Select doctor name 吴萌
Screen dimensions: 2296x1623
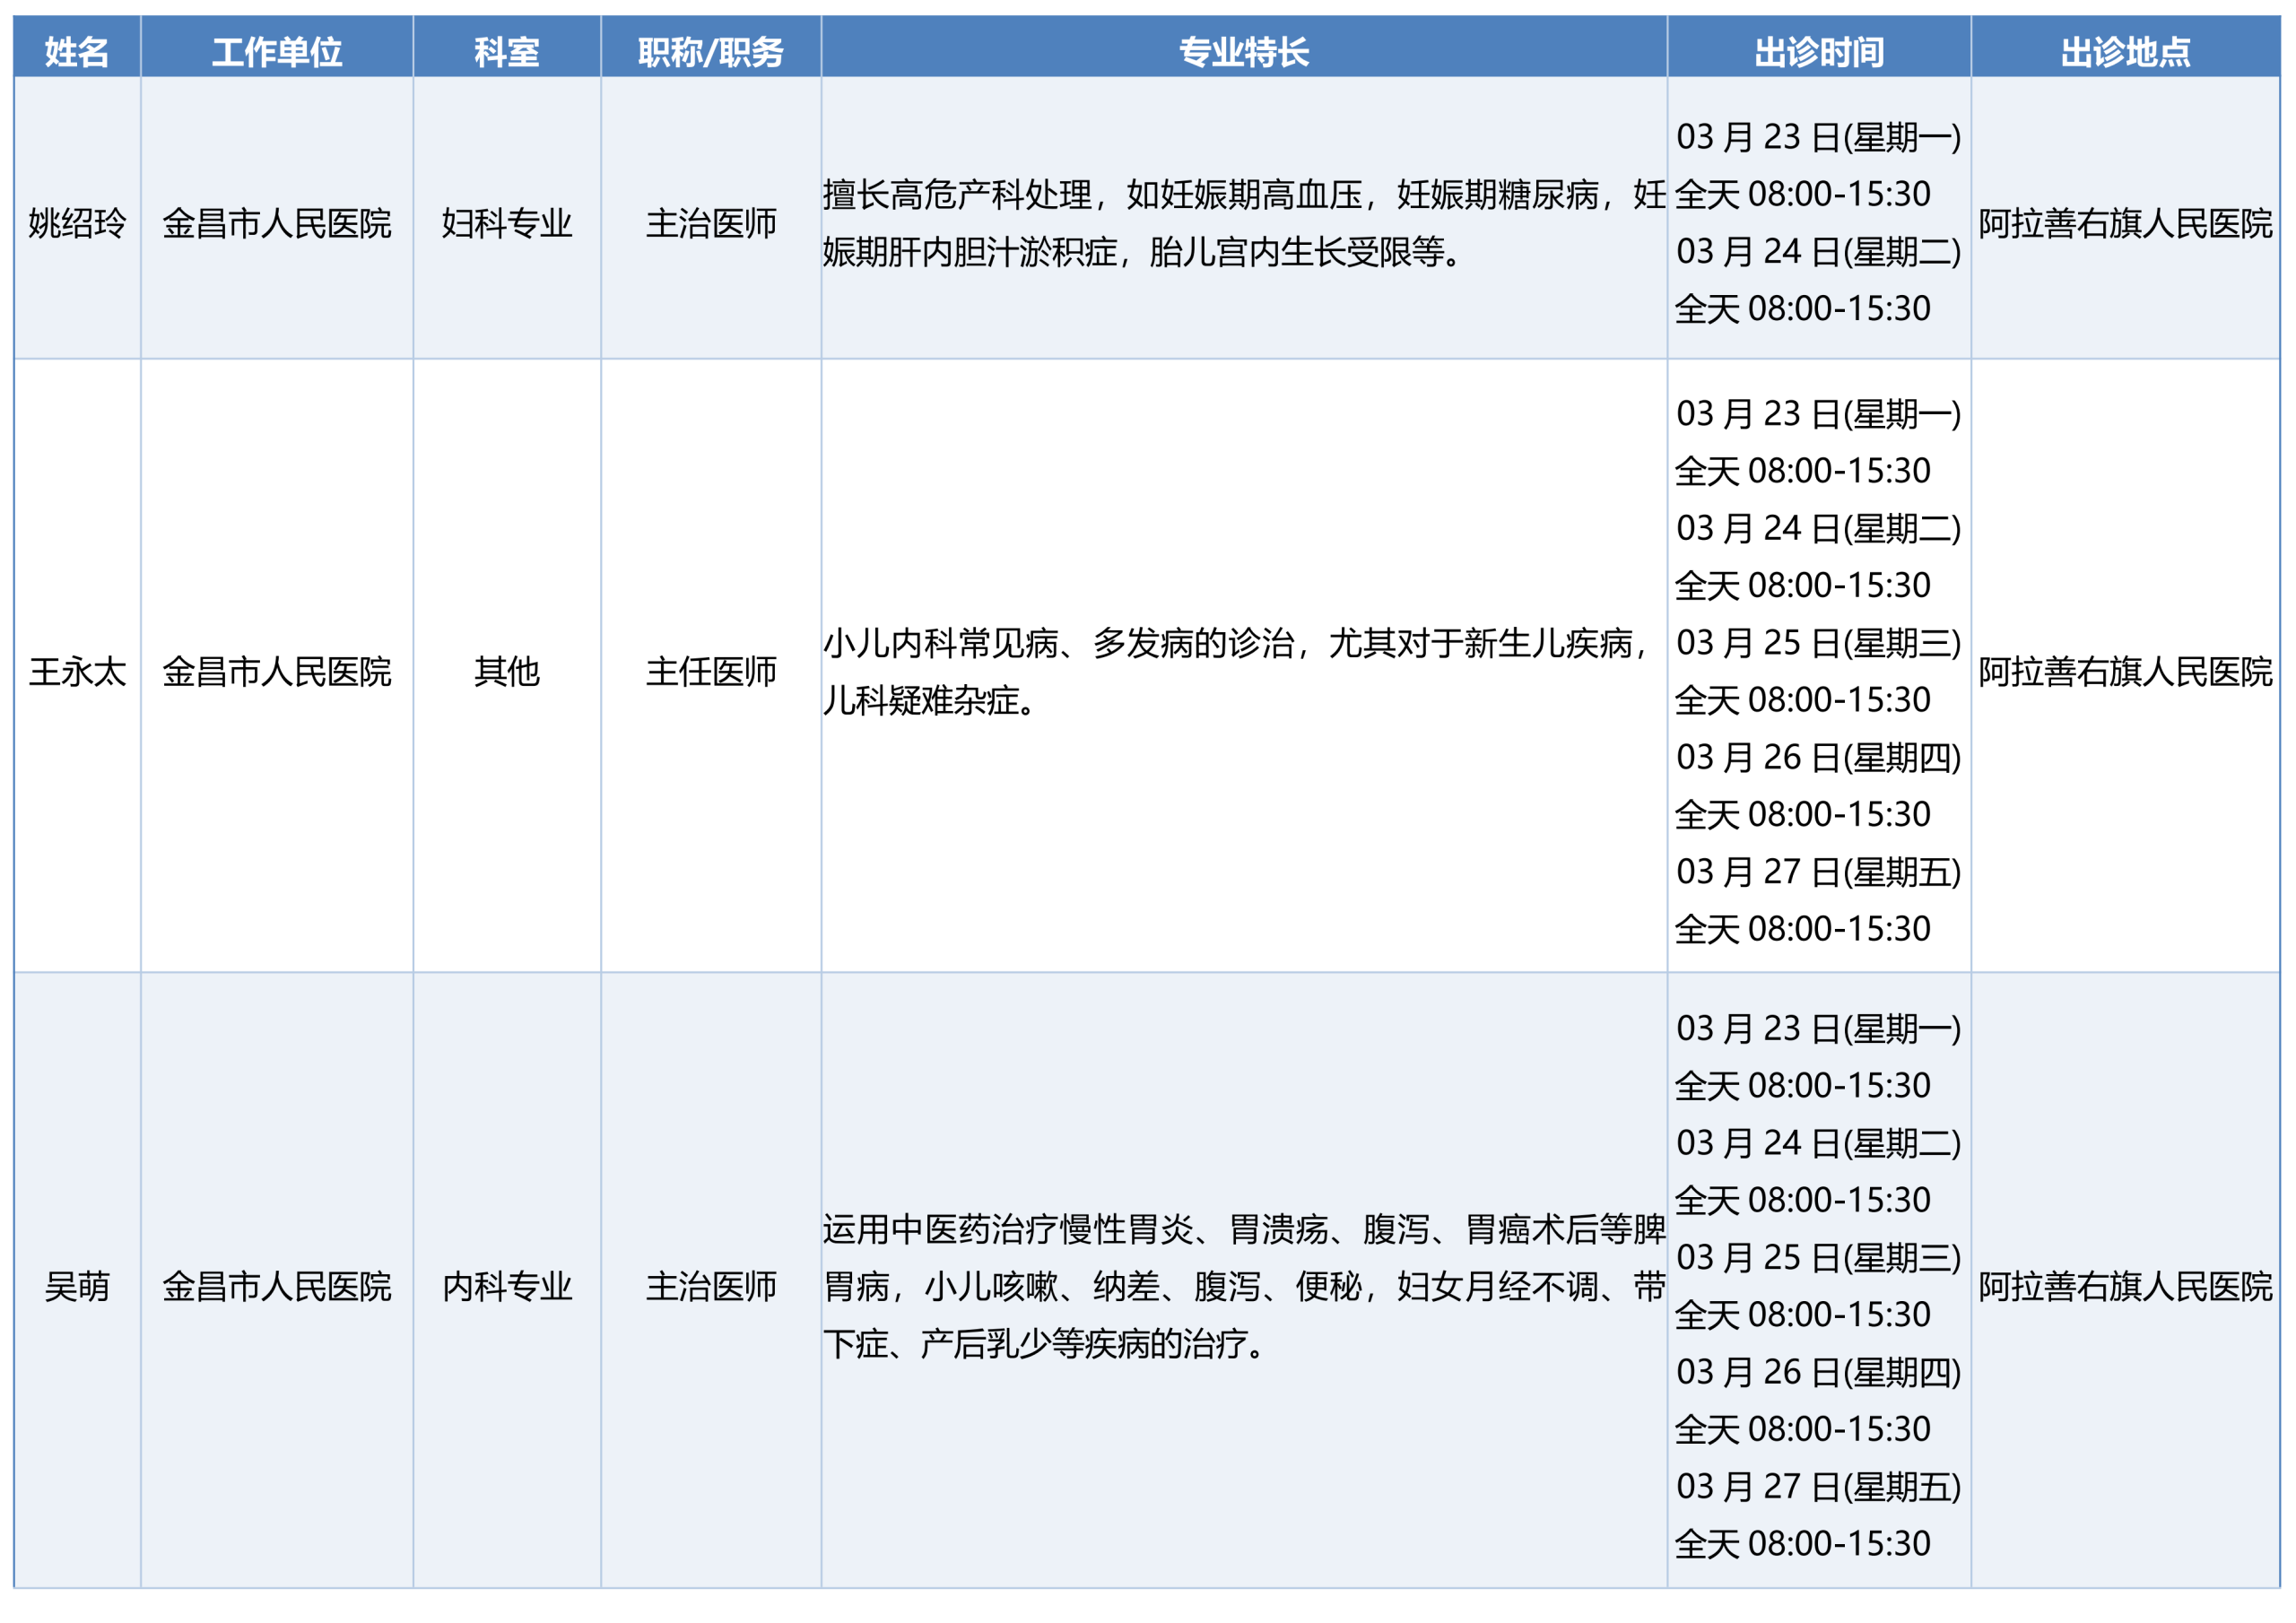point(77,1286)
